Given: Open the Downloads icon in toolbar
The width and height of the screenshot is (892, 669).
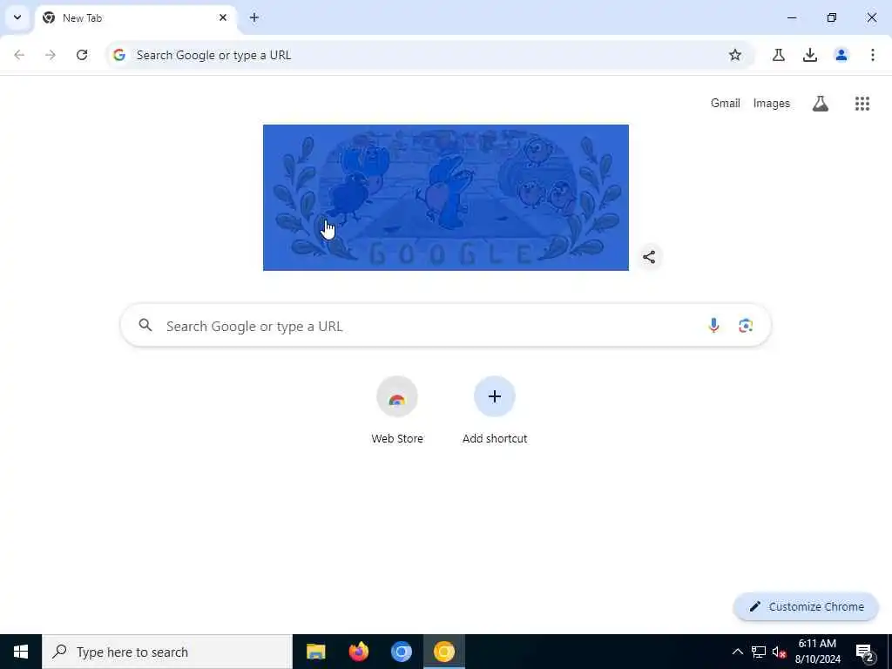Looking at the screenshot, I should pos(809,55).
